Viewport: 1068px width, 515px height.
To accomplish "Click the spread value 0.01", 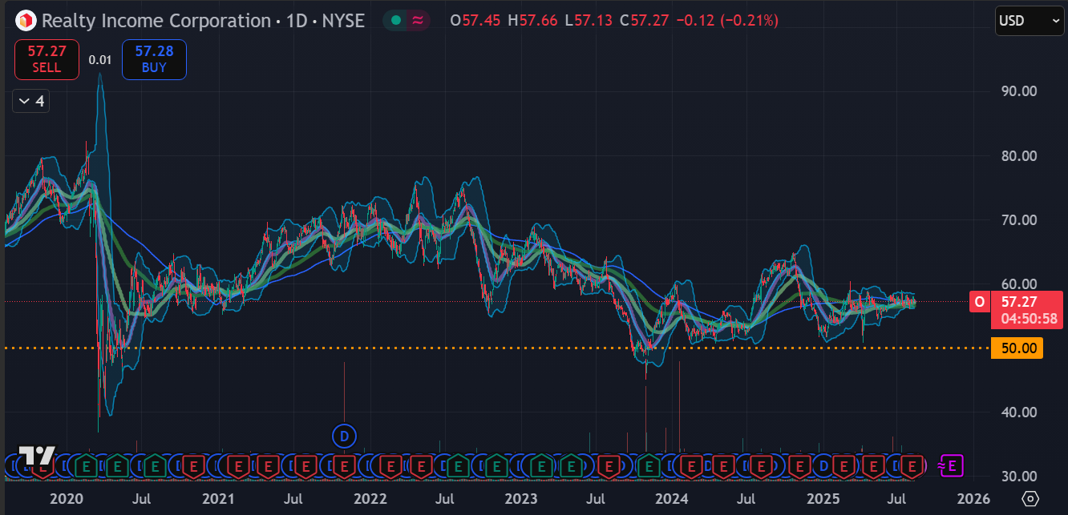I will tap(100, 59).
